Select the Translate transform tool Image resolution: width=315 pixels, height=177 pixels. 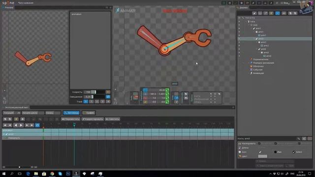[x=145, y=94]
